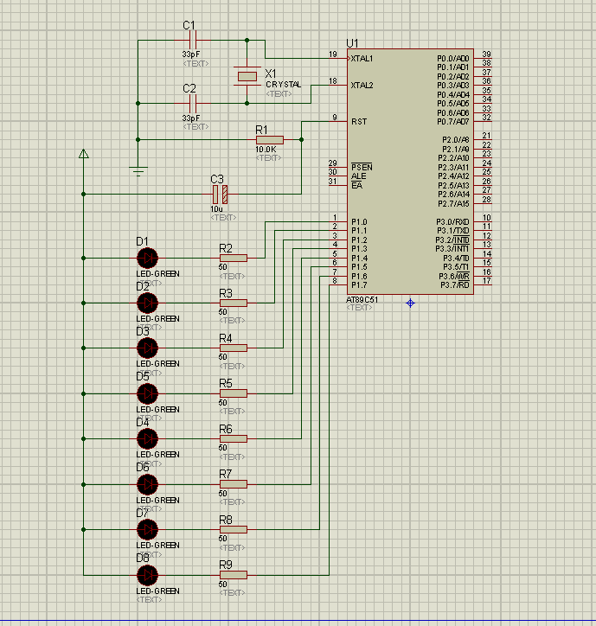Click the PSEN pin label

point(362,167)
